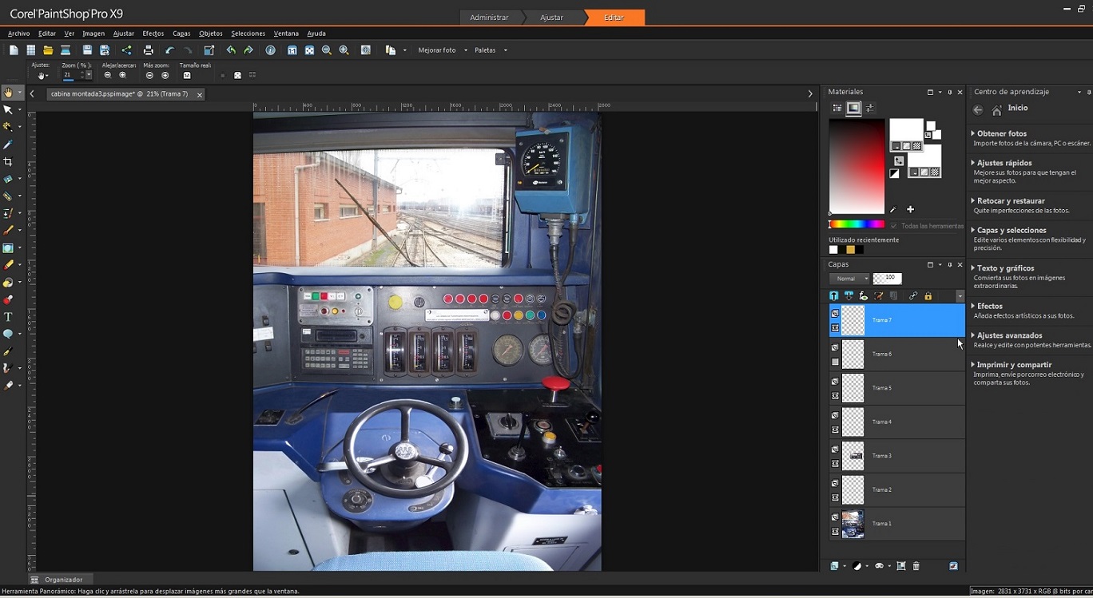This screenshot has width=1093, height=598.
Task: Select the Red Eye tool
Action: (x=8, y=299)
